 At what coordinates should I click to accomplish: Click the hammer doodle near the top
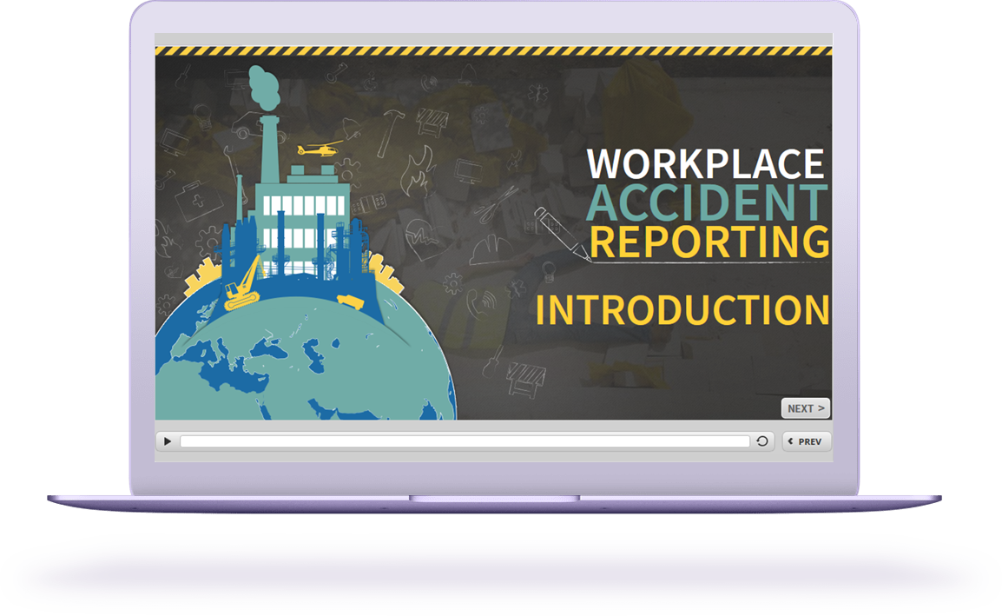[x=391, y=129]
